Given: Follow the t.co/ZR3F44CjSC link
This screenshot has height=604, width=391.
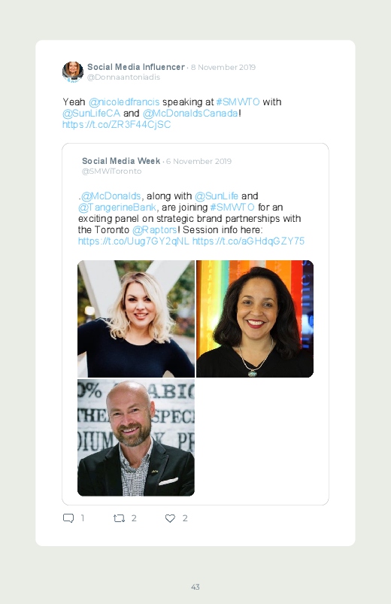Looking at the screenshot, I should 117,124.
